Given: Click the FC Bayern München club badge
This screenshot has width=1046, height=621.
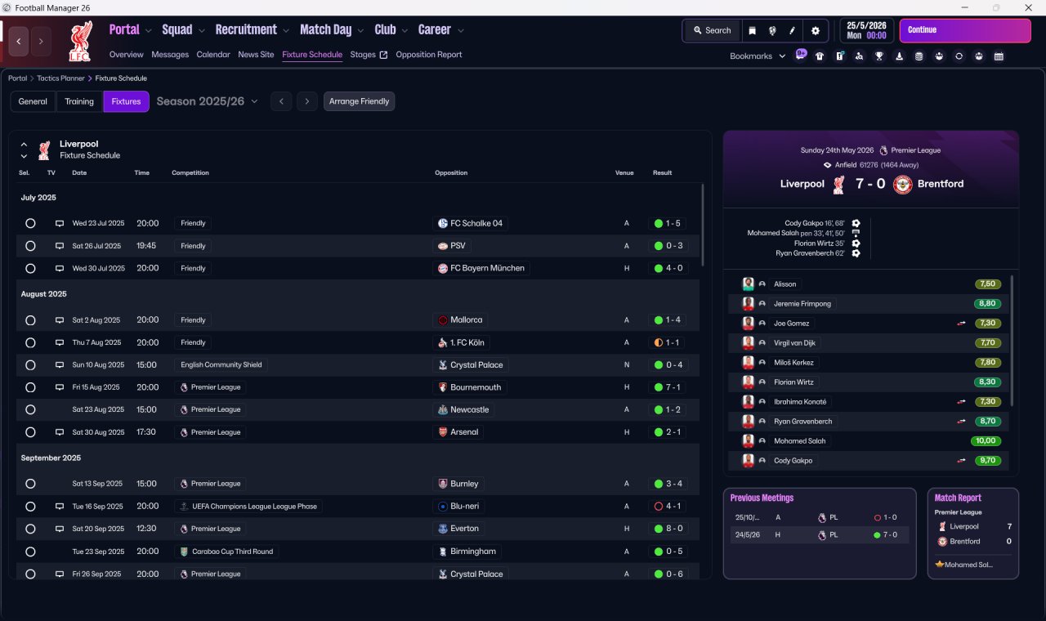Looking at the screenshot, I should (x=443, y=268).
